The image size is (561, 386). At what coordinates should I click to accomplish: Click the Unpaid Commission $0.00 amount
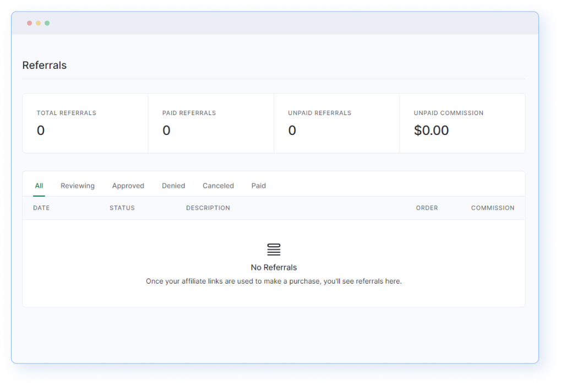431,131
